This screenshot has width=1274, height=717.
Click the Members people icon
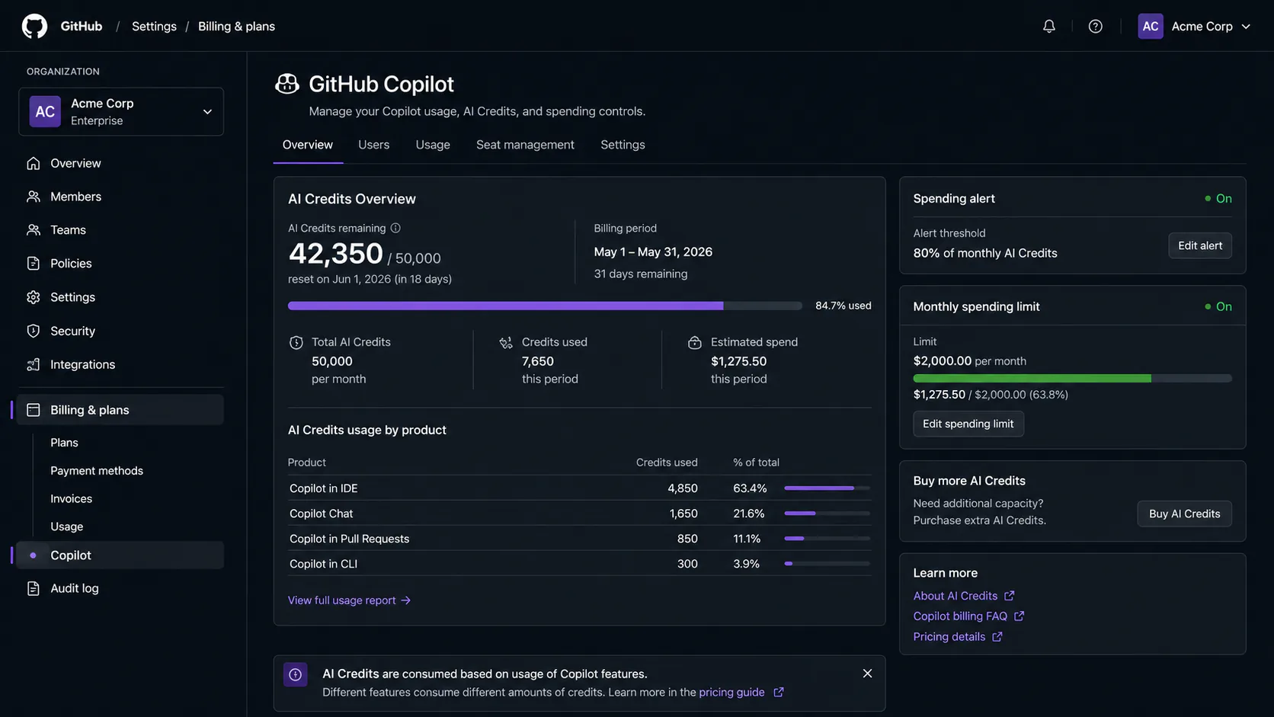pos(33,197)
